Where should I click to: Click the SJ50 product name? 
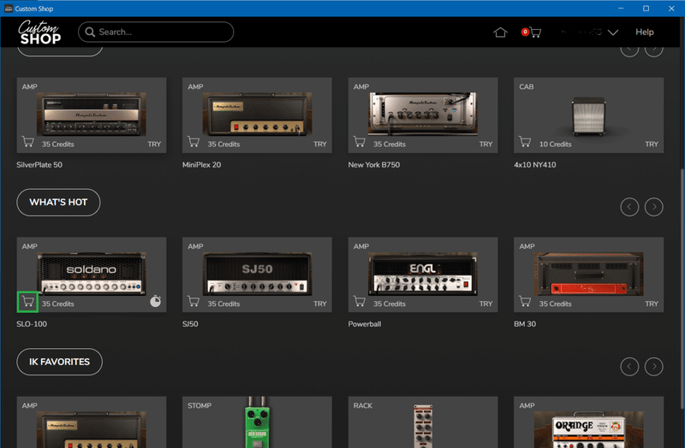pos(190,324)
